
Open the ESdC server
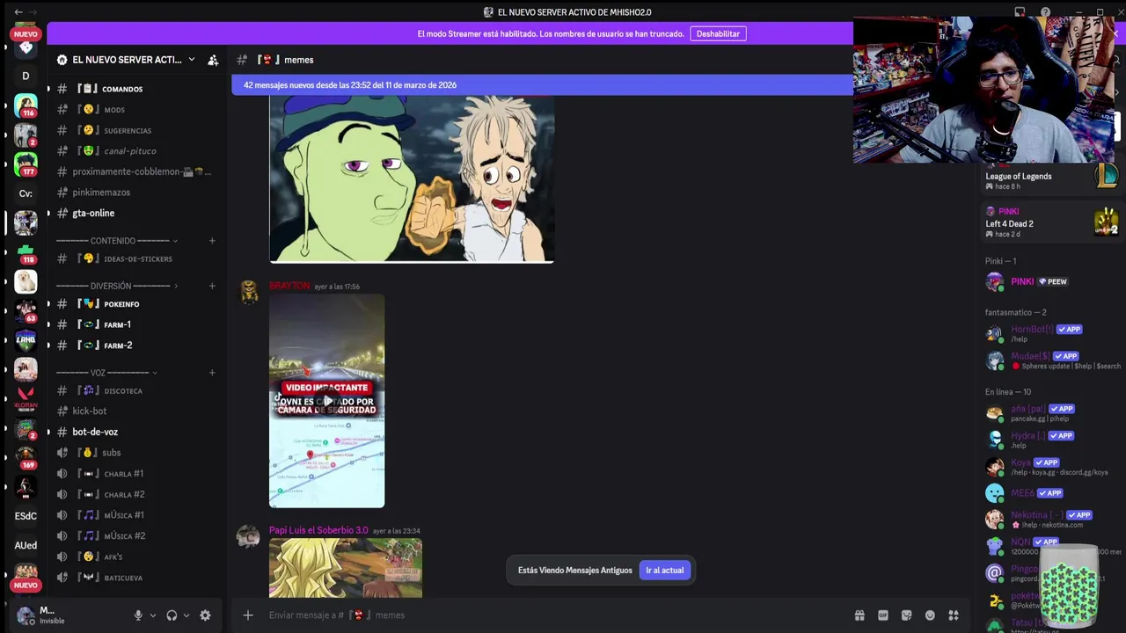[26, 516]
